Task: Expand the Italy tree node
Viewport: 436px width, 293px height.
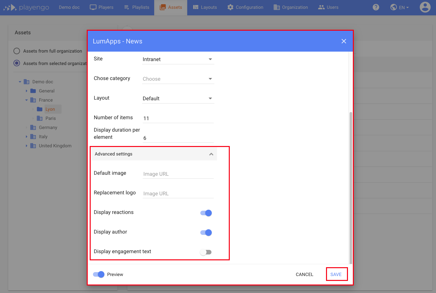Action: (x=27, y=137)
